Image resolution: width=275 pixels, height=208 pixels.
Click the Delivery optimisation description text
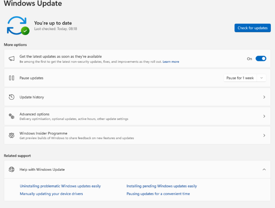coord(74,119)
